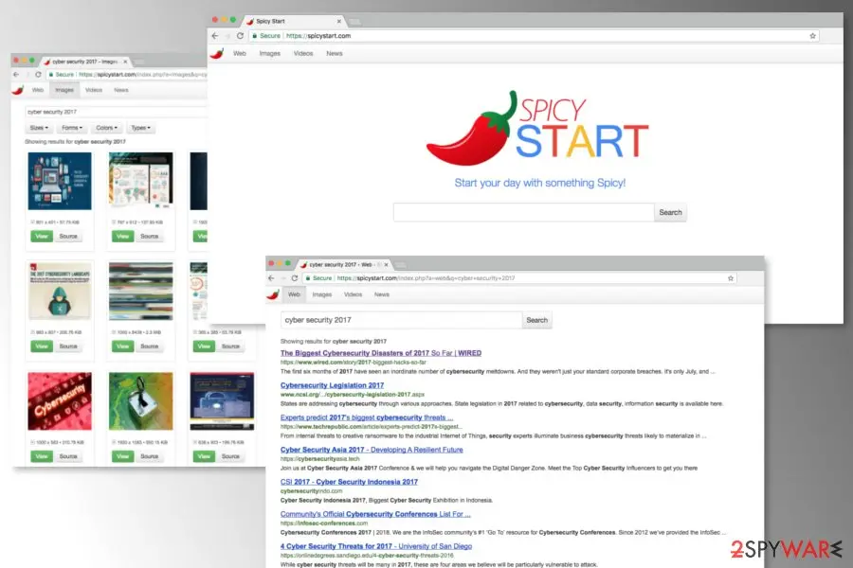Screen dimensions: 853x568
Task: Click the large Spicy Start logo
Action: coord(537,129)
